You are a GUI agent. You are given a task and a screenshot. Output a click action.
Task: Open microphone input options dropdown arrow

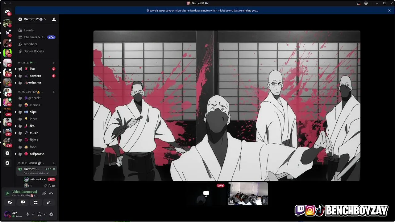point(33,214)
